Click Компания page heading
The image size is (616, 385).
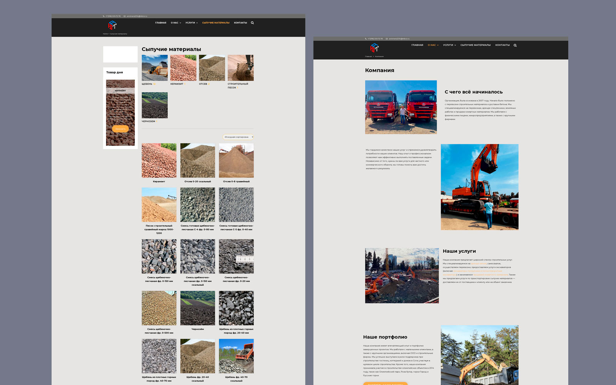coord(380,70)
